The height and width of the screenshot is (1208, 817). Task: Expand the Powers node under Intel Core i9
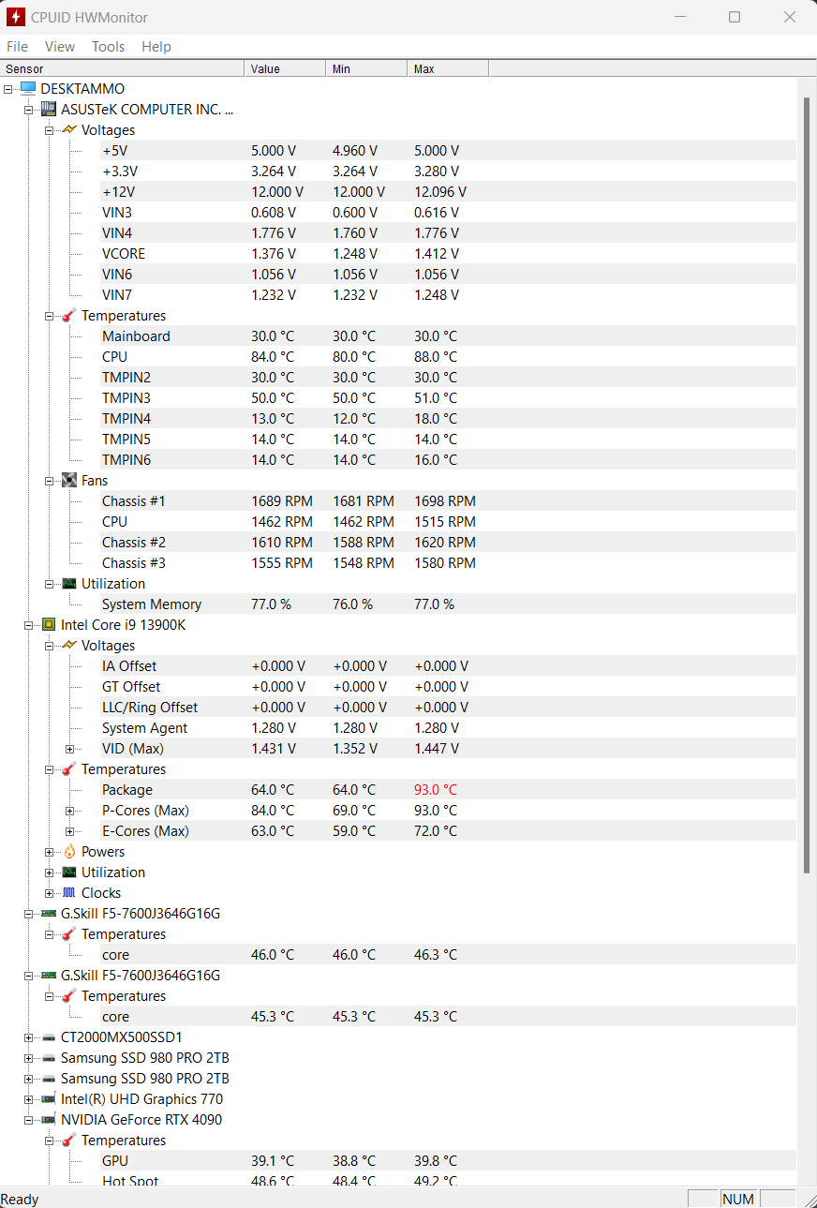(x=49, y=852)
